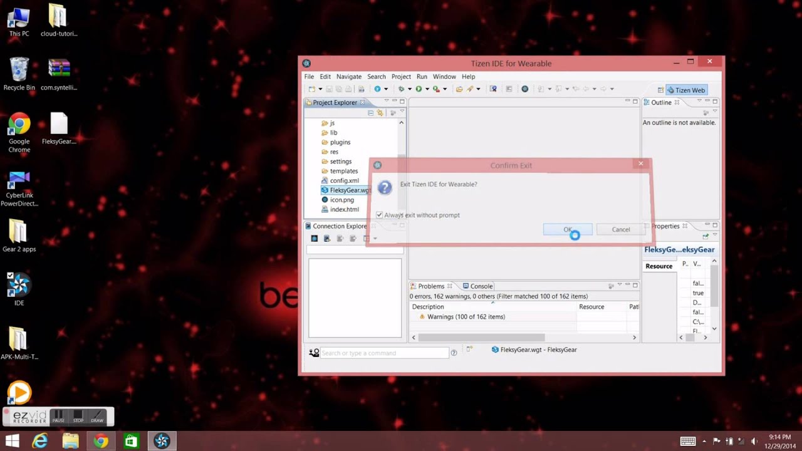Click the search pencil toolbar icon
The width and height of the screenshot is (802, 451).
pyautogui.click(x=470, y=89)
